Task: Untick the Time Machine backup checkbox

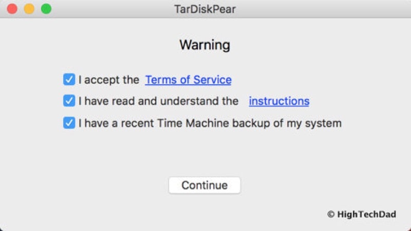Action: click(69, 123)
